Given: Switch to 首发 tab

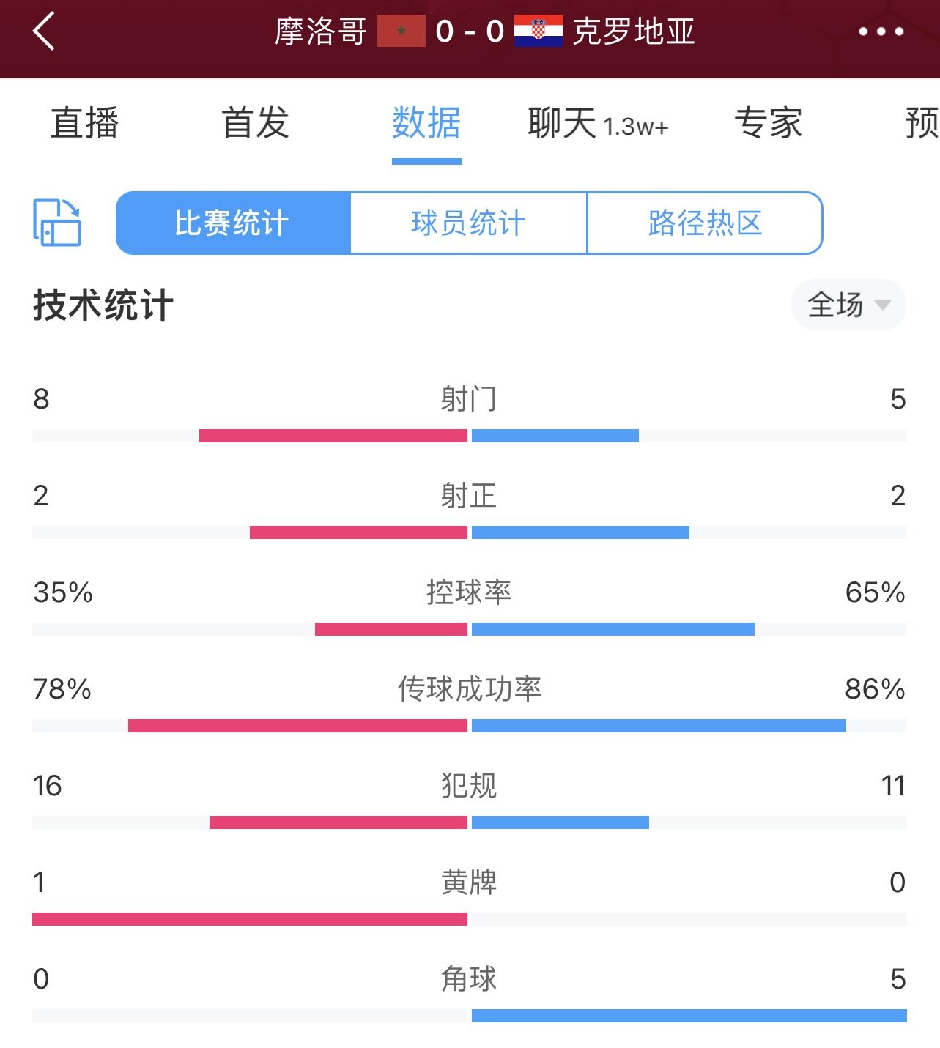Looking at the screenshot, I should tap(256, 123).
